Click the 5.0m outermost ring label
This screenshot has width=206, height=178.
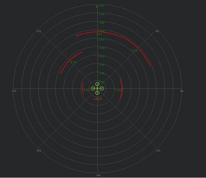click(102, 6)
